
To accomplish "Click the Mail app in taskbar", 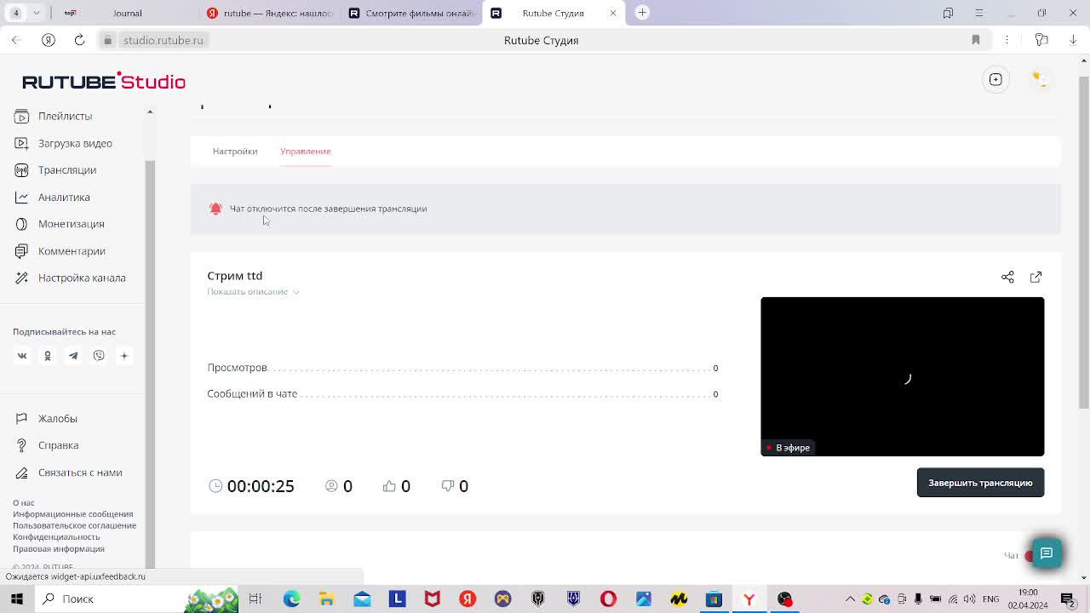I will (362, 599).
